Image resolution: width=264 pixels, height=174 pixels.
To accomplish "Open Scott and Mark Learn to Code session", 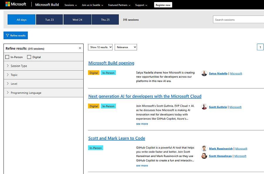I will (117, 138).
